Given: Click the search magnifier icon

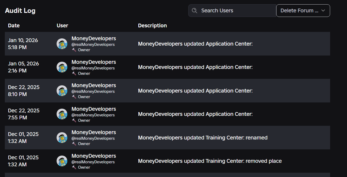Looking at the screenshot, I should point(194,10).
